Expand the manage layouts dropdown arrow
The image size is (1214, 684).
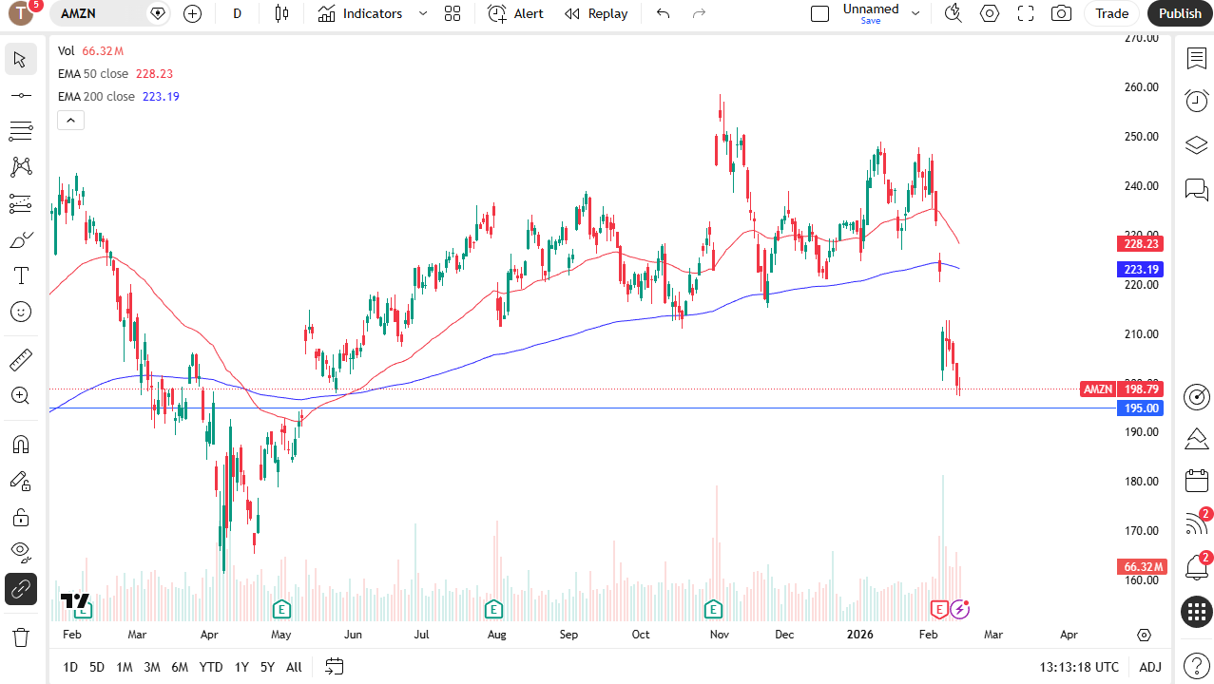tap(915, 13)
